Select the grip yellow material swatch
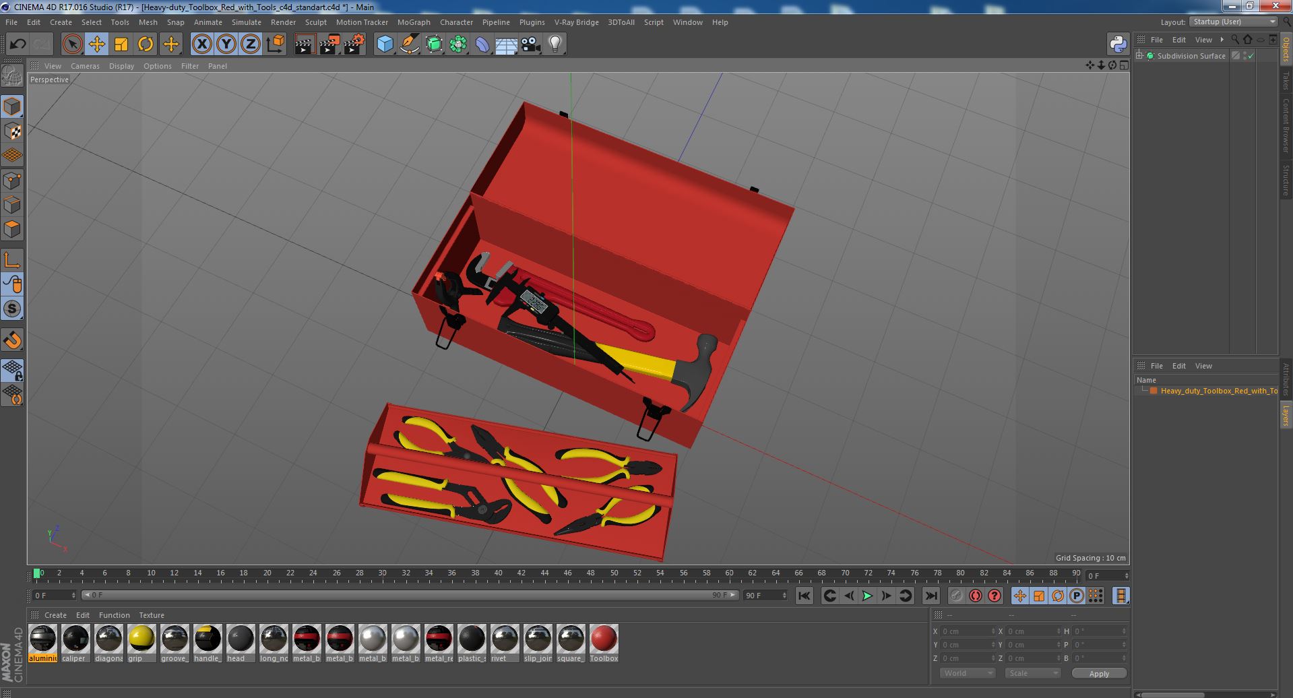This screenshot has width=1293, height=698. pos(141,643)
